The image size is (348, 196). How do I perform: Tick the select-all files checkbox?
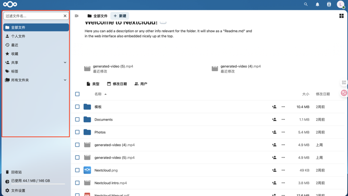click(x=77, y=94)
